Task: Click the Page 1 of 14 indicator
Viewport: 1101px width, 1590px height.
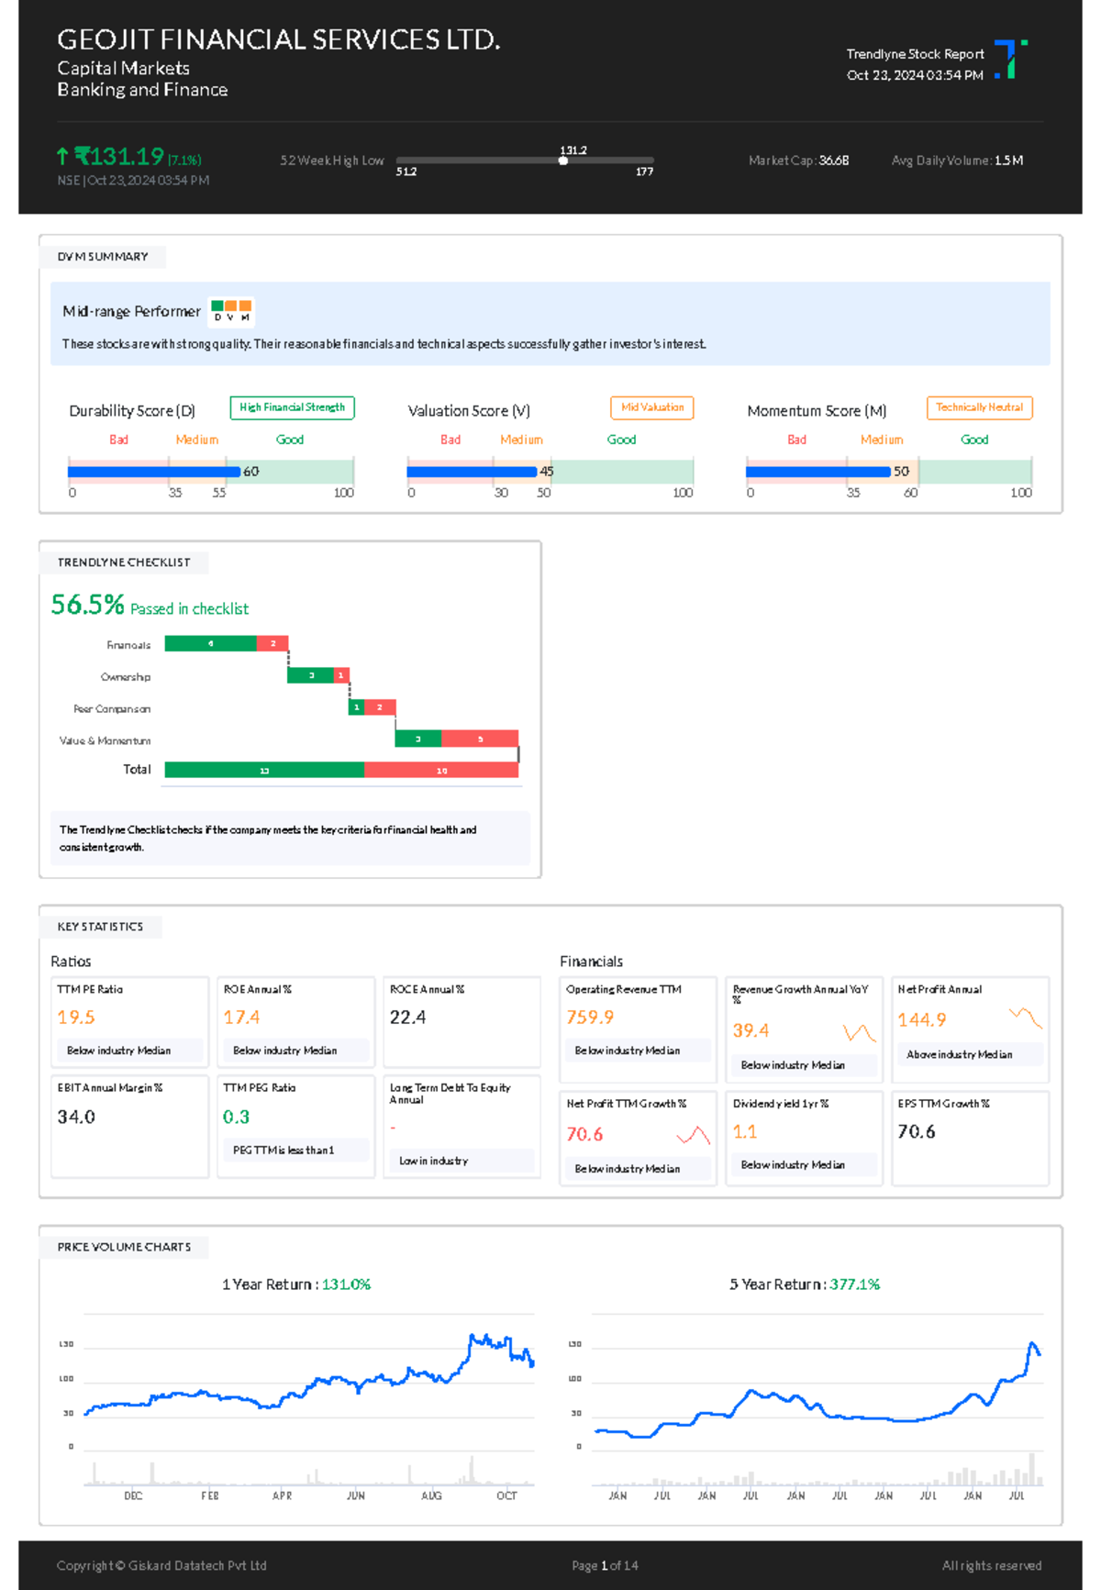Action: click(605, 1565)
